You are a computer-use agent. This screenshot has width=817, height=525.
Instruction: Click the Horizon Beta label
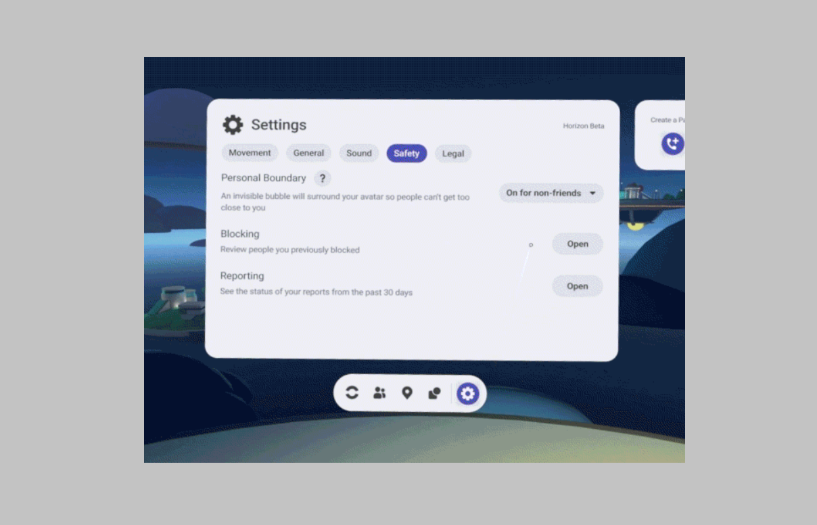(584, 126)
